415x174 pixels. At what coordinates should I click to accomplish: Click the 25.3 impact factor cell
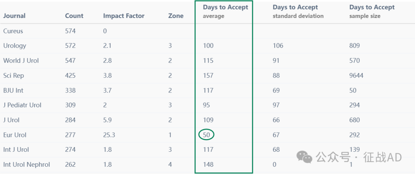pyautogui.click(x=109, y=135)
